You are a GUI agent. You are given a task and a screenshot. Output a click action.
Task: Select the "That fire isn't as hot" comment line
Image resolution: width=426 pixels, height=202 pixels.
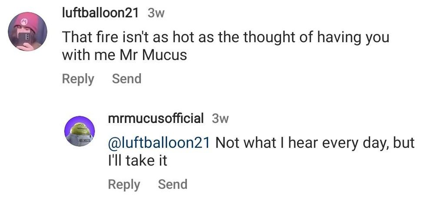pos(226,37)
